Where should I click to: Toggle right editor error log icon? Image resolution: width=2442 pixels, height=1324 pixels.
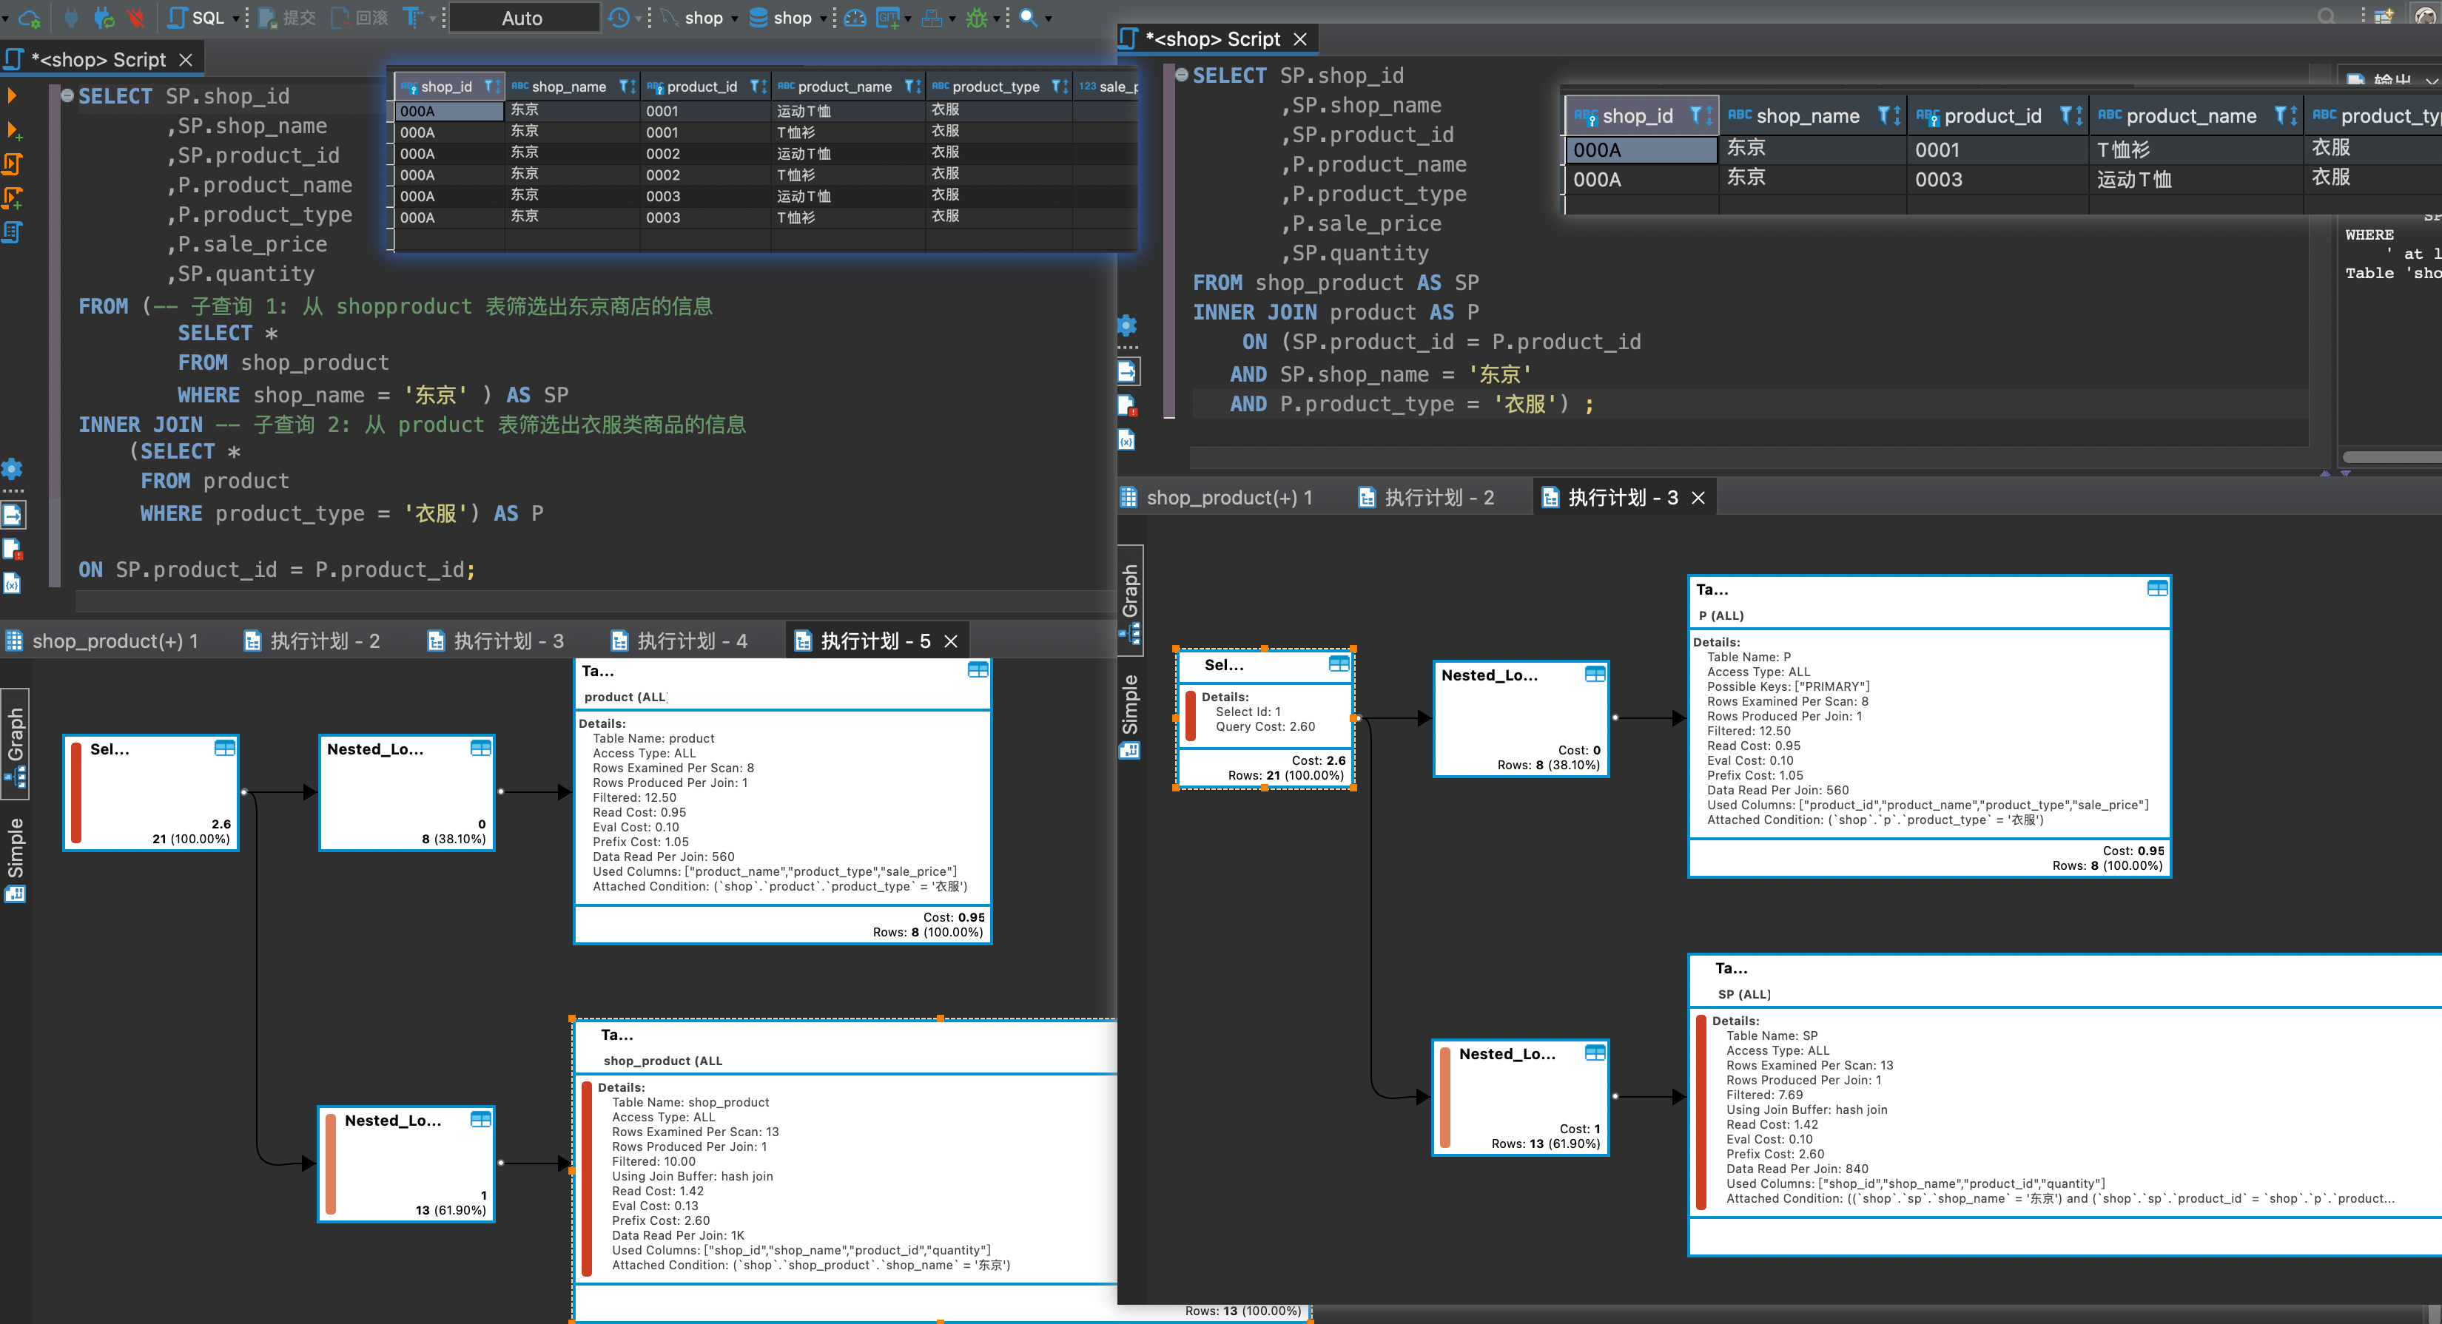tap(1127, 405)
